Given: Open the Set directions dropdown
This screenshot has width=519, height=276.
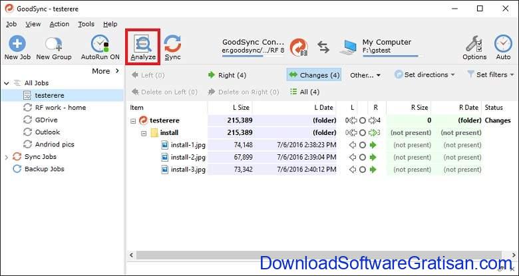Looking at the screenshot, I should (x=425, y=74).
